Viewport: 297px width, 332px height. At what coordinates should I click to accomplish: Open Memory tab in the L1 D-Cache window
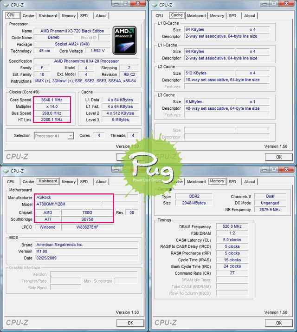coord(217,16)
